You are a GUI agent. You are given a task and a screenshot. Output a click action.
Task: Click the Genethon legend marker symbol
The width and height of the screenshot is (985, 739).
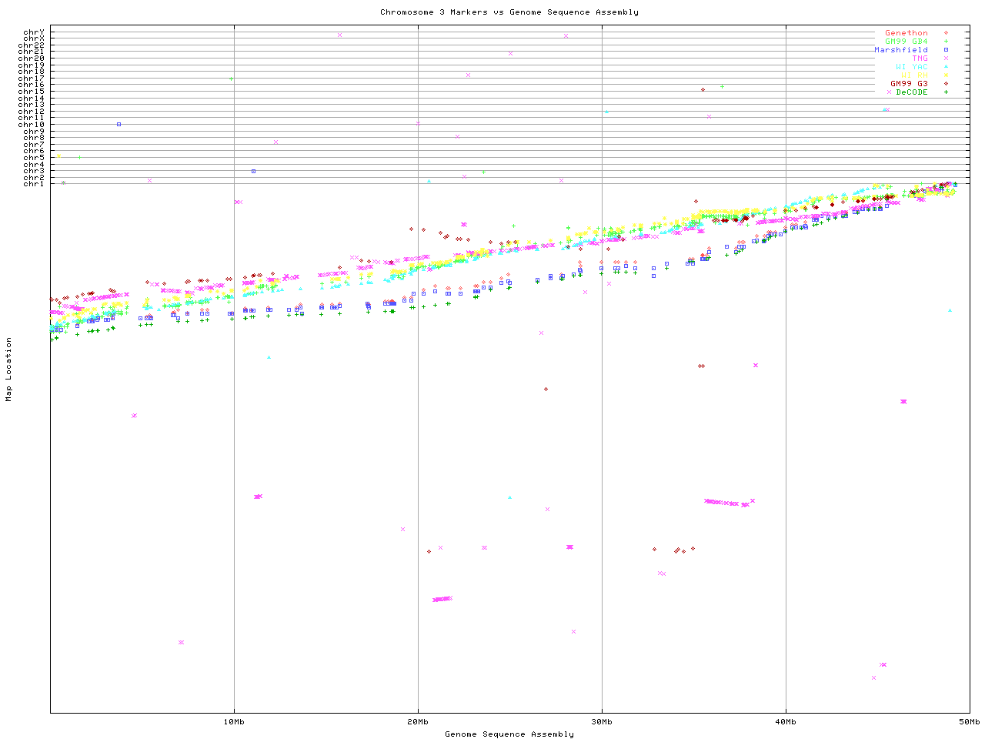[x=946, y=33]
